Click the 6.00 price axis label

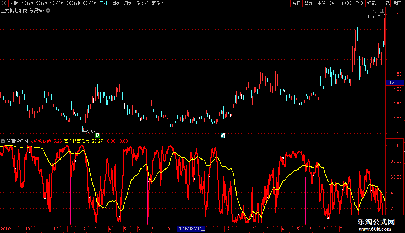coord(397,30)
